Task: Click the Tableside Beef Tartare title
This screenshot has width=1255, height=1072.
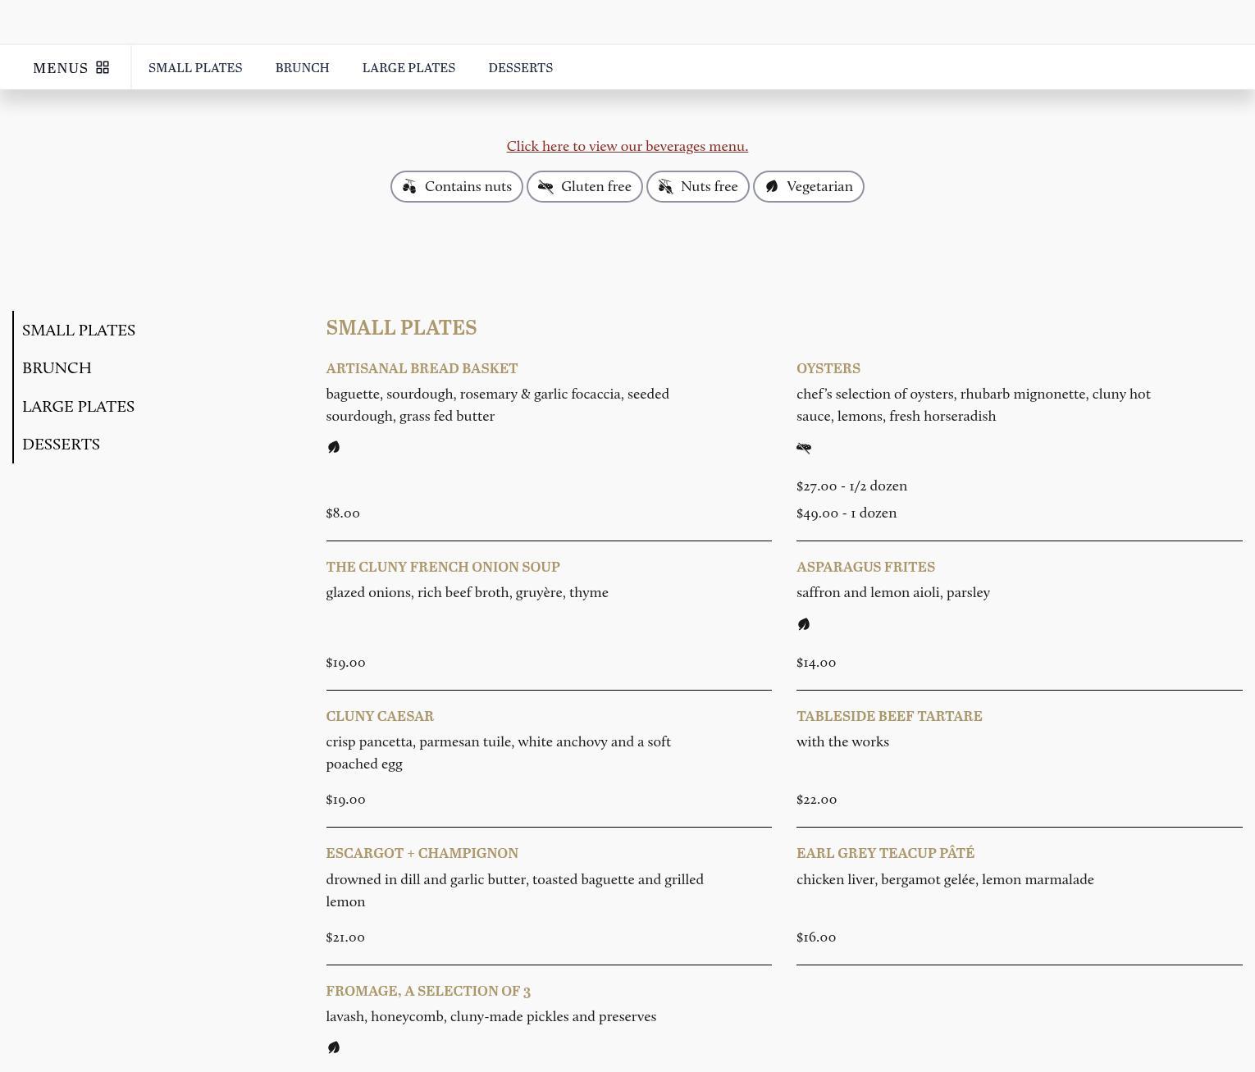Action: (889, 716)
